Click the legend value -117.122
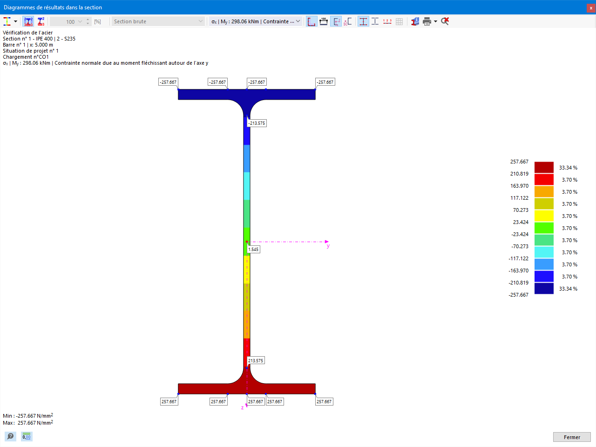 pos(519,258)
